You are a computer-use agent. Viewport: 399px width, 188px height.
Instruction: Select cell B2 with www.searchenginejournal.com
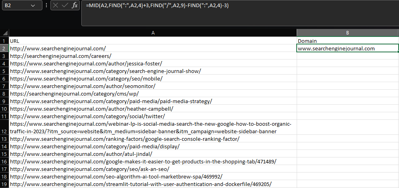tap(347, 48)
